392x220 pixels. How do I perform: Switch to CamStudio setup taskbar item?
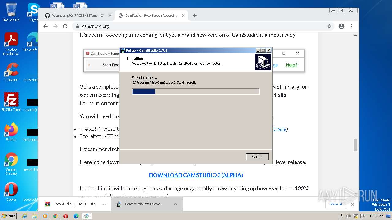coord(87,216)
